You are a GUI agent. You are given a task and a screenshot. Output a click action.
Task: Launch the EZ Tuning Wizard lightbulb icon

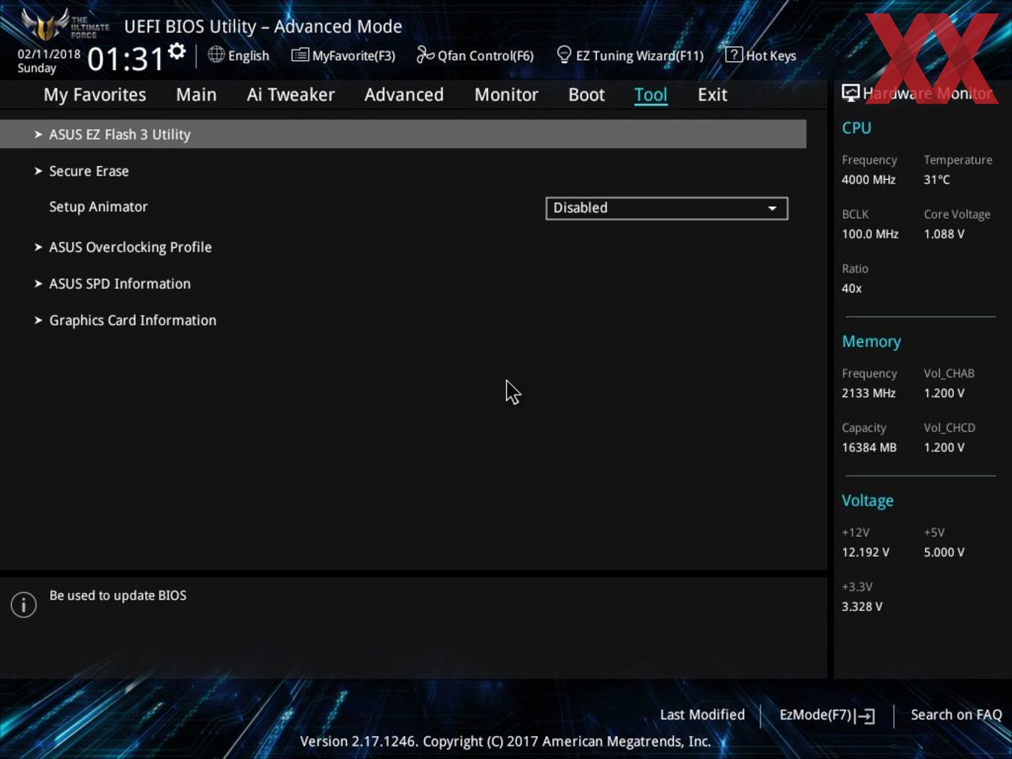pos(564,54)
